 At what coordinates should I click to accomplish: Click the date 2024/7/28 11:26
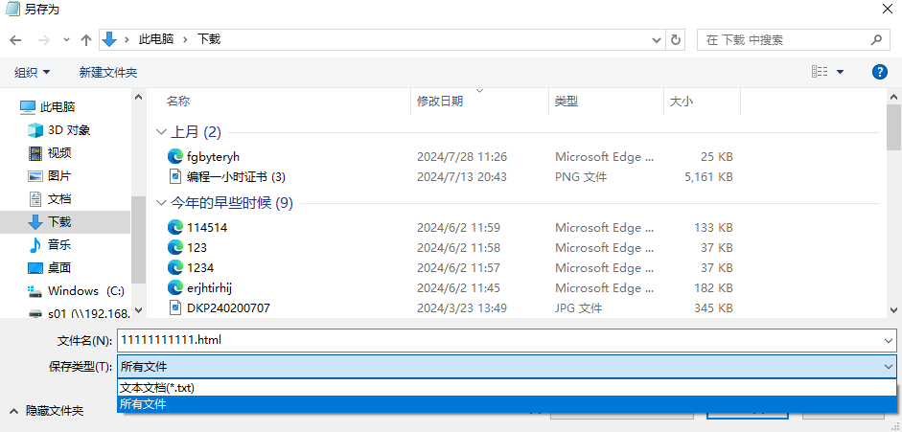pos(462,157)
